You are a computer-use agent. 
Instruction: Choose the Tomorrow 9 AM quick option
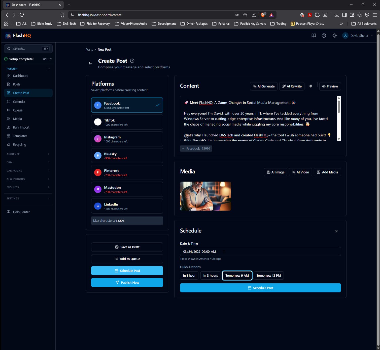pyautogui.click(x=237, y=276)
